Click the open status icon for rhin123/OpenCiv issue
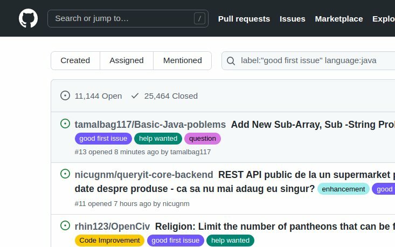395x247 pixels. coord(65,225)
